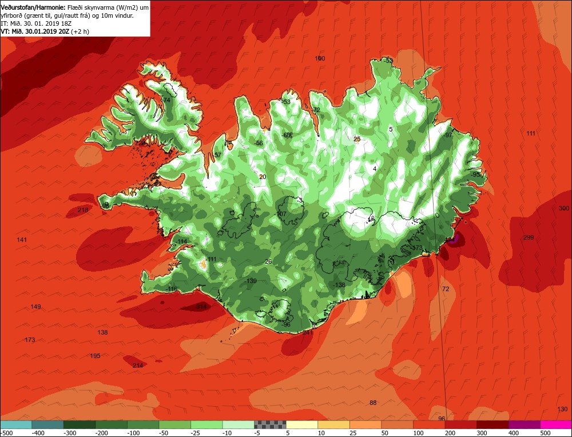
Task: Click the legend swatch between -25 and -10
Action: click(x=207, y=424)
